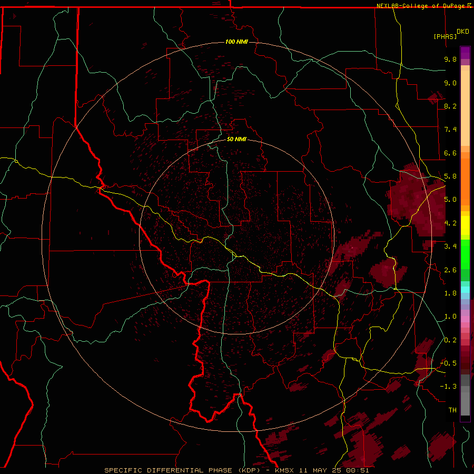Click the 2.6 value on color scale
Screen dimensions: 474x474
point(450,270)
